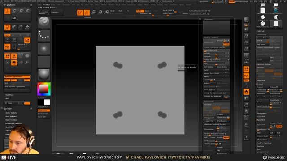Click the BPR render icon on right shelf

246,20
